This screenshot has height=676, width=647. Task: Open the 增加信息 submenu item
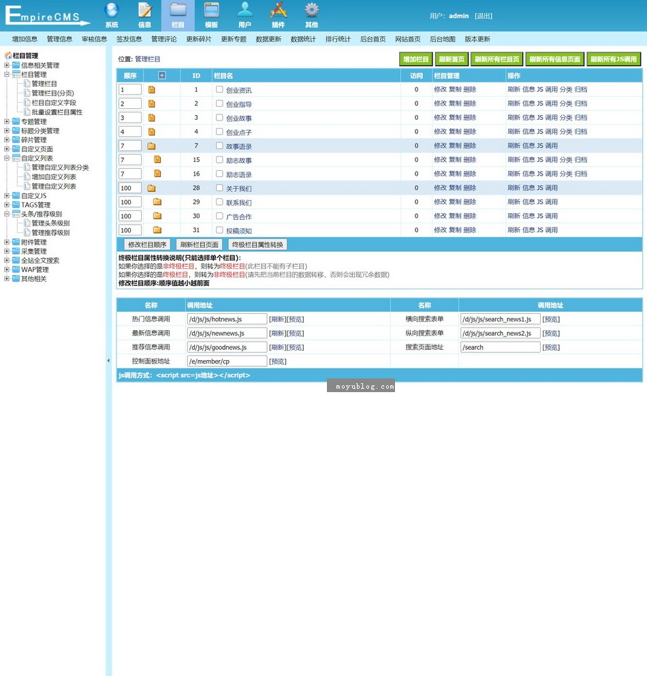pos(25,39)
